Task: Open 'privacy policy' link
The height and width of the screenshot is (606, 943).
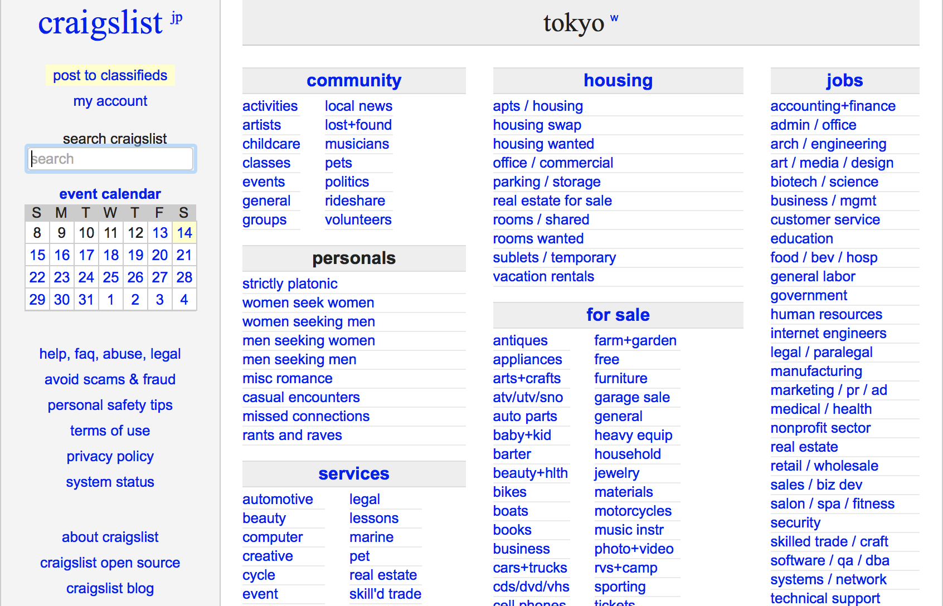Action: (x=110, y=456)
